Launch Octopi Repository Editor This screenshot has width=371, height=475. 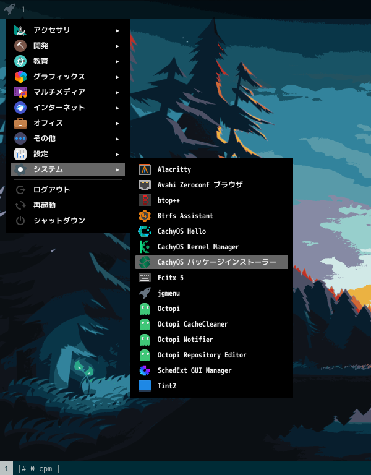(211, 355)
